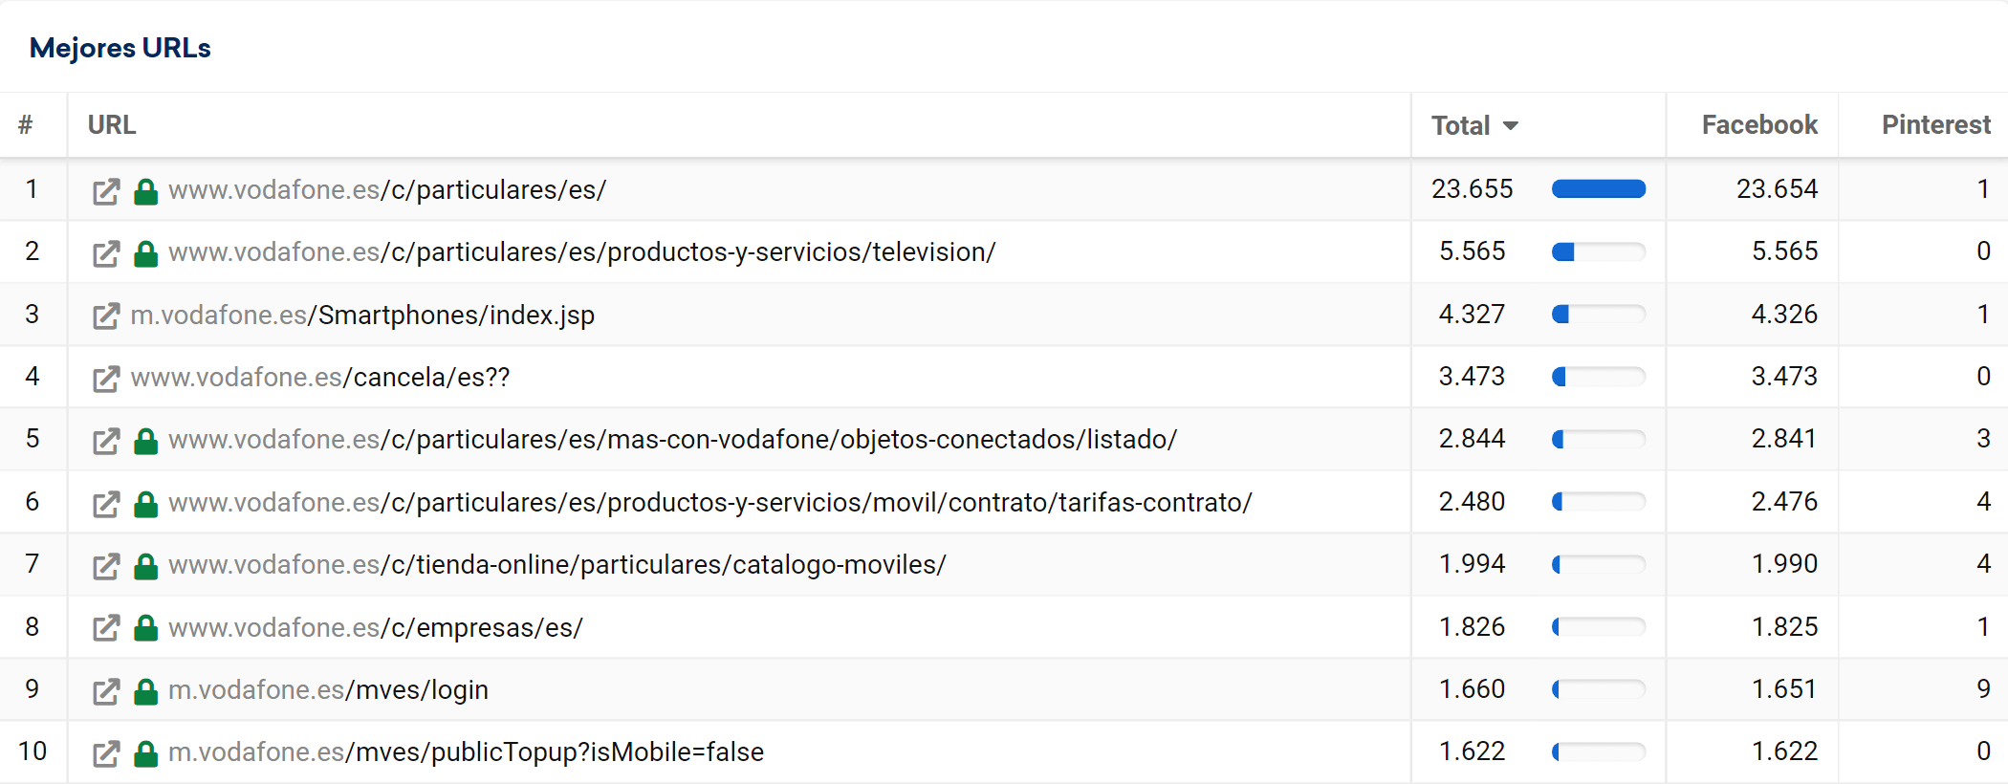The height and width of the screenshot is (784, 2008).
Task: Click external link icon for Smartphones/index.jsp row
Action: 105,316
